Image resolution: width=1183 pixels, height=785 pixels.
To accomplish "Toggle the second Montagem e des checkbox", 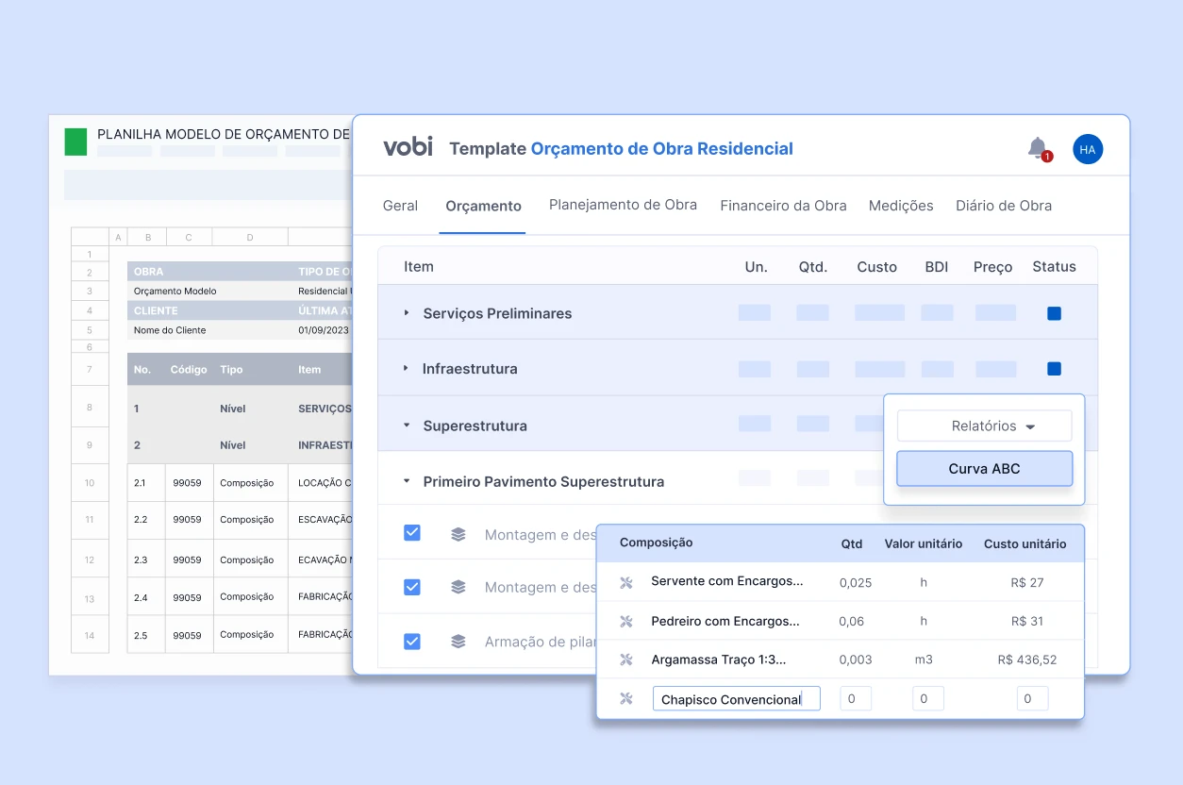I will point(412,587).
